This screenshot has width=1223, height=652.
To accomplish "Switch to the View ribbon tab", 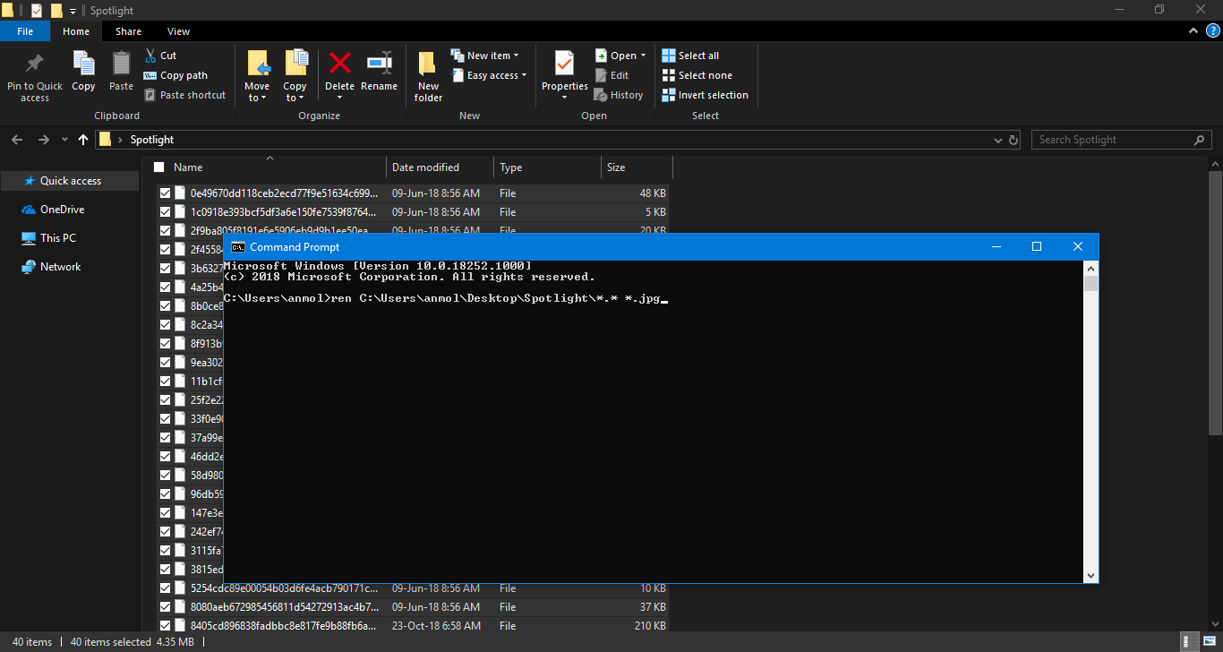I will point(178,31).
